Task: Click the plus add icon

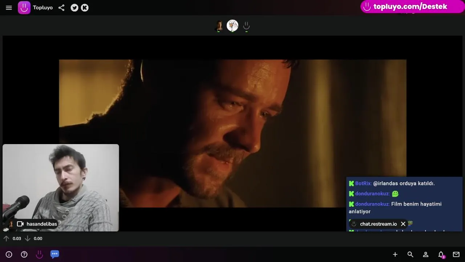Action: (395, 255)
